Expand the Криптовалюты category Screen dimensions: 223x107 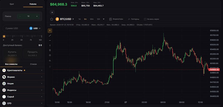click(x=42, y=70)
